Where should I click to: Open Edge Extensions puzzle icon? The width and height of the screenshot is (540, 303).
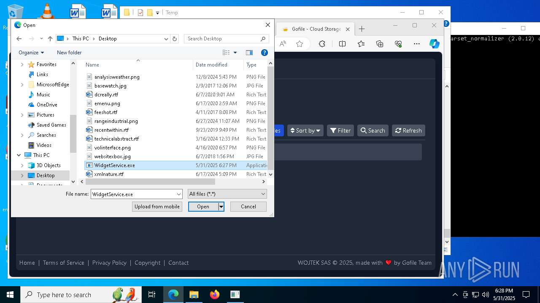point(322,44)
